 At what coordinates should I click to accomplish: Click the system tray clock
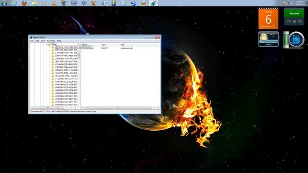(300, 3)
